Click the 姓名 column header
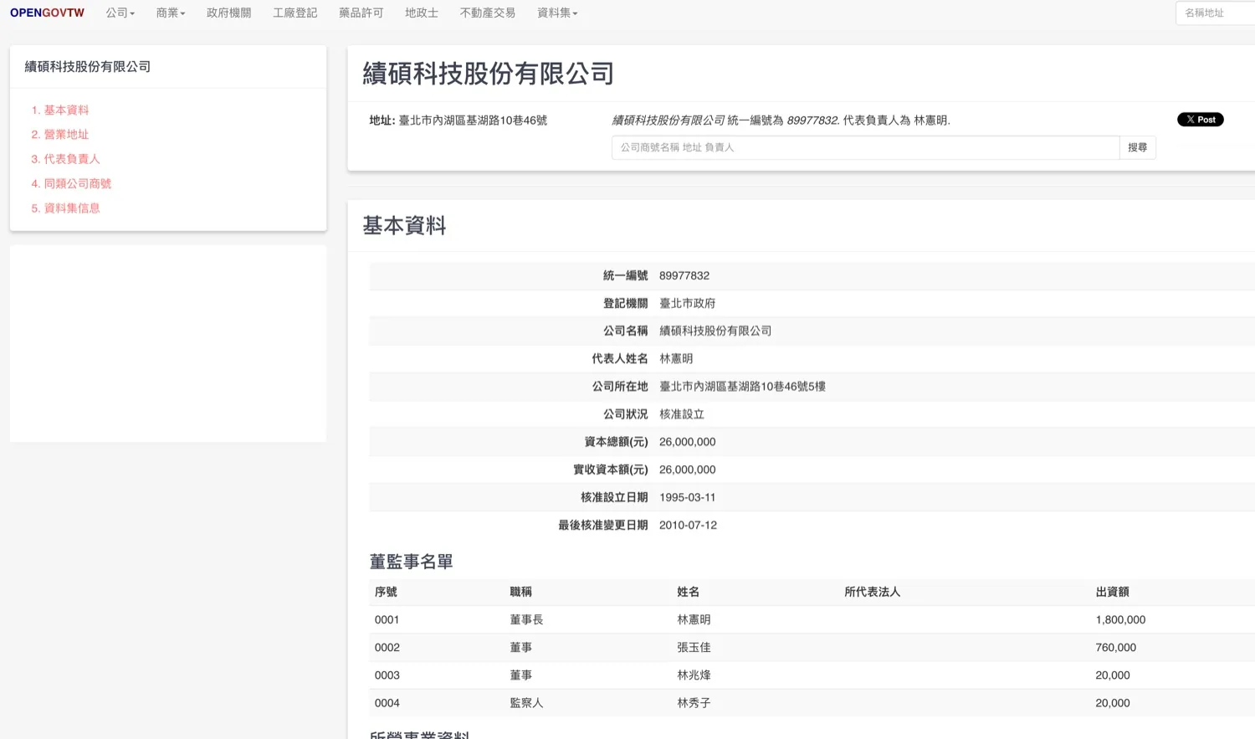This screenshot has height=739, width=1255. click(688, 592)
